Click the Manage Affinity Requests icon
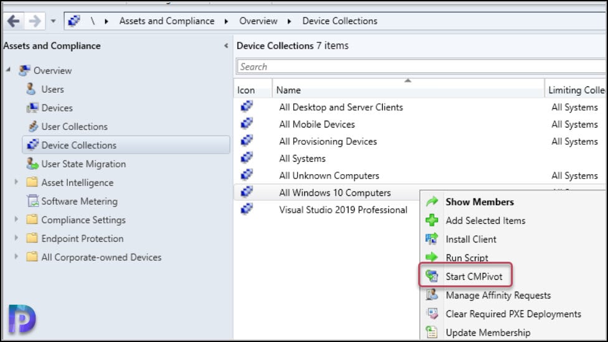This screenshot has width=608, height=342. click(x=431, y=294)
